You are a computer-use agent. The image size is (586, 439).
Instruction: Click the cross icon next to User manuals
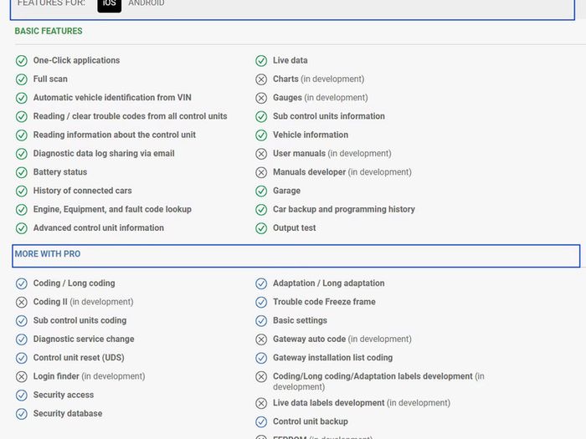[x=261, y=154]
